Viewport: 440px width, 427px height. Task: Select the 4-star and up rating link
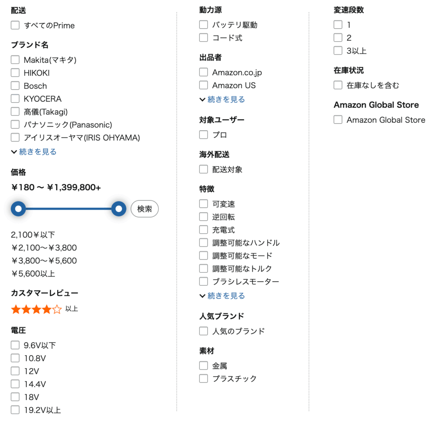point(41,309)
